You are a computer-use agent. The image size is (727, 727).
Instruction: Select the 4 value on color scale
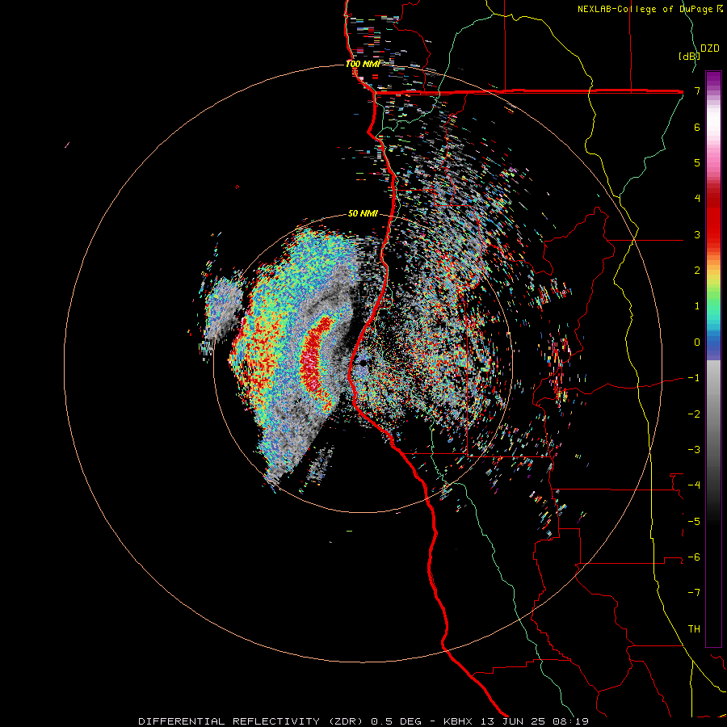click(697, 199)
